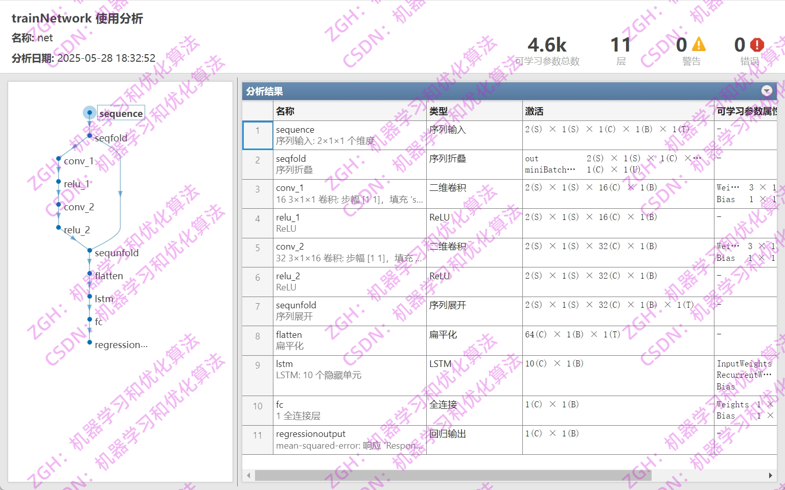Click the InputWeights learnable parameters cell

(746, 375)
